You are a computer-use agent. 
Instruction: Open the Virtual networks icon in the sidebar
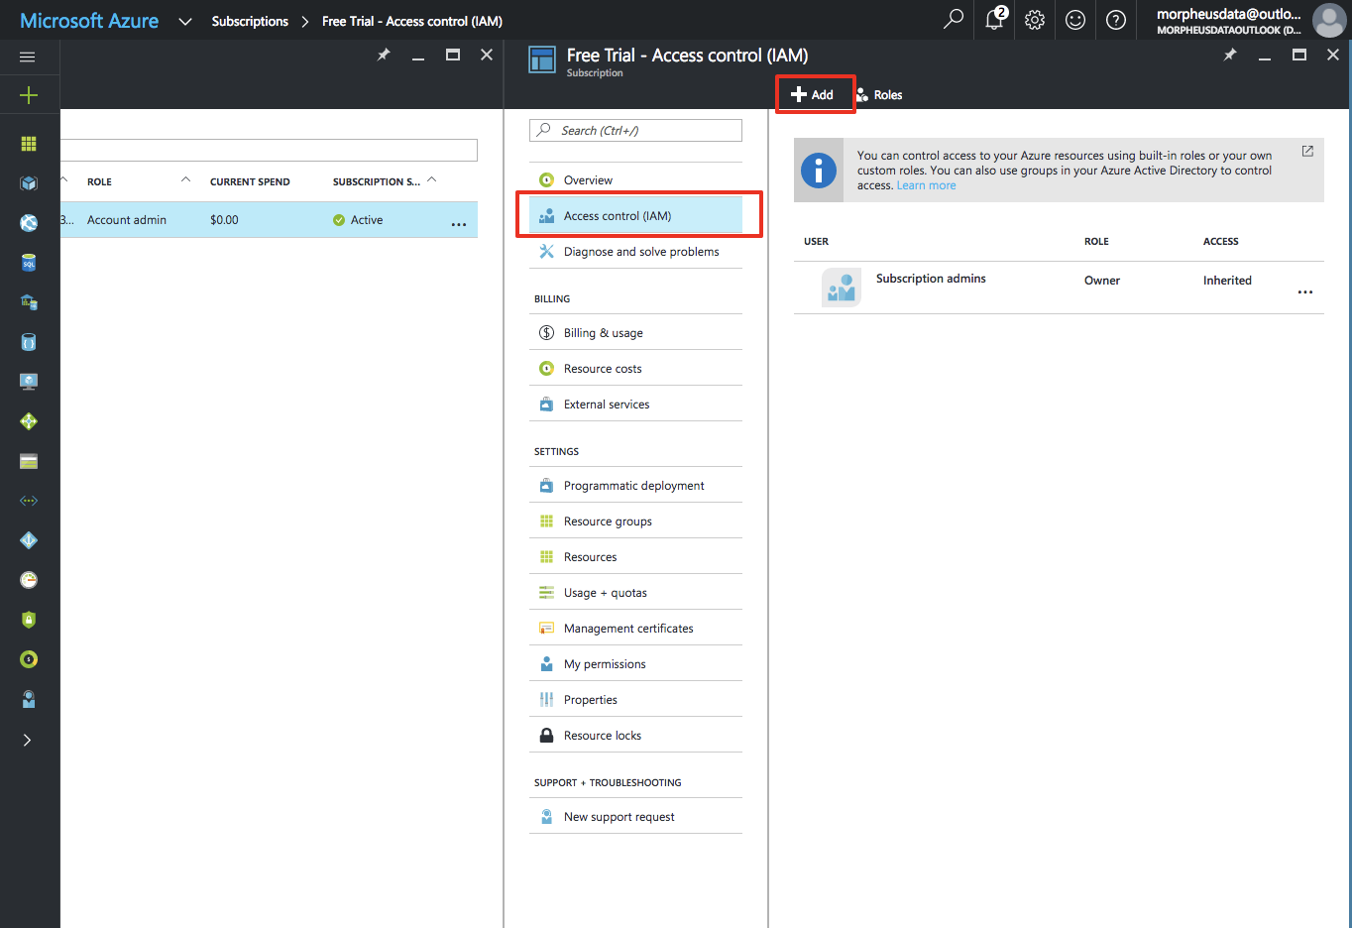point(29,501)
